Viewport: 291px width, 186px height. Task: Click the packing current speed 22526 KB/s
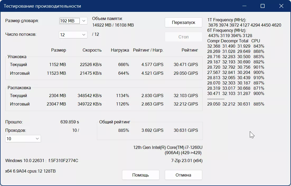tap(91, 64)
